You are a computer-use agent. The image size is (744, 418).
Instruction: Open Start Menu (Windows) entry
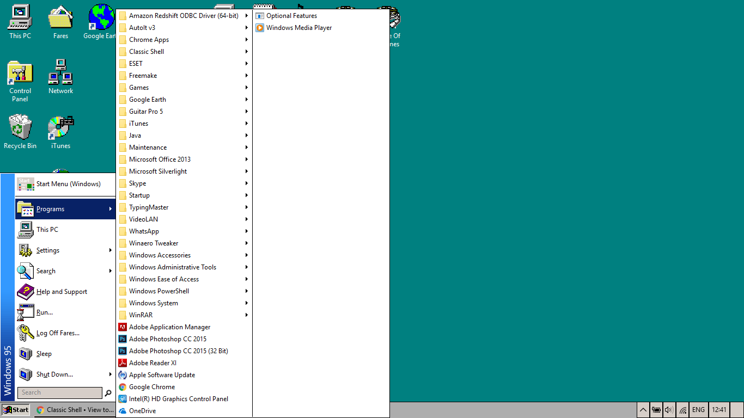point(65,184)
